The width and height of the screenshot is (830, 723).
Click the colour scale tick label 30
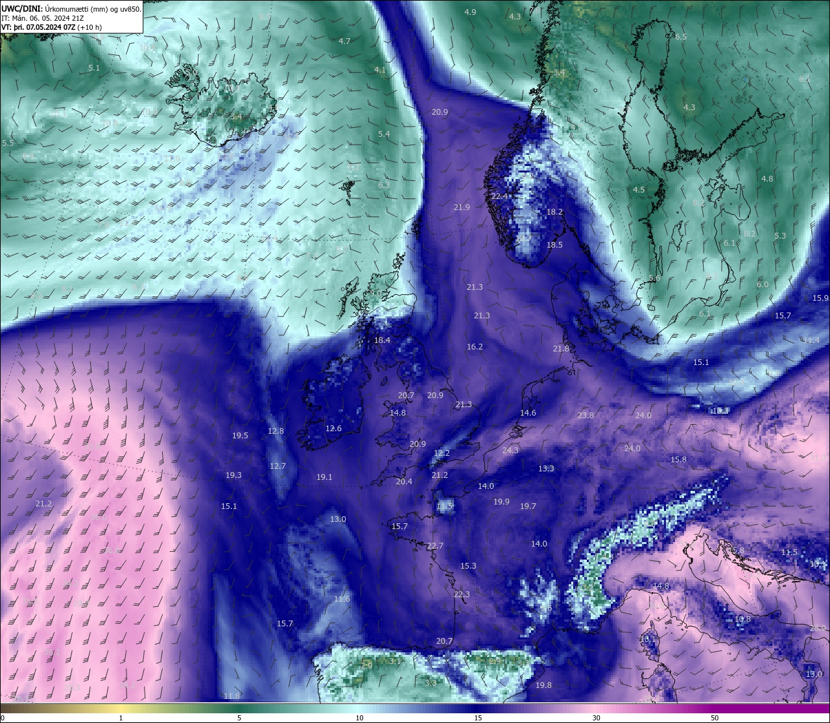[596, 718]
